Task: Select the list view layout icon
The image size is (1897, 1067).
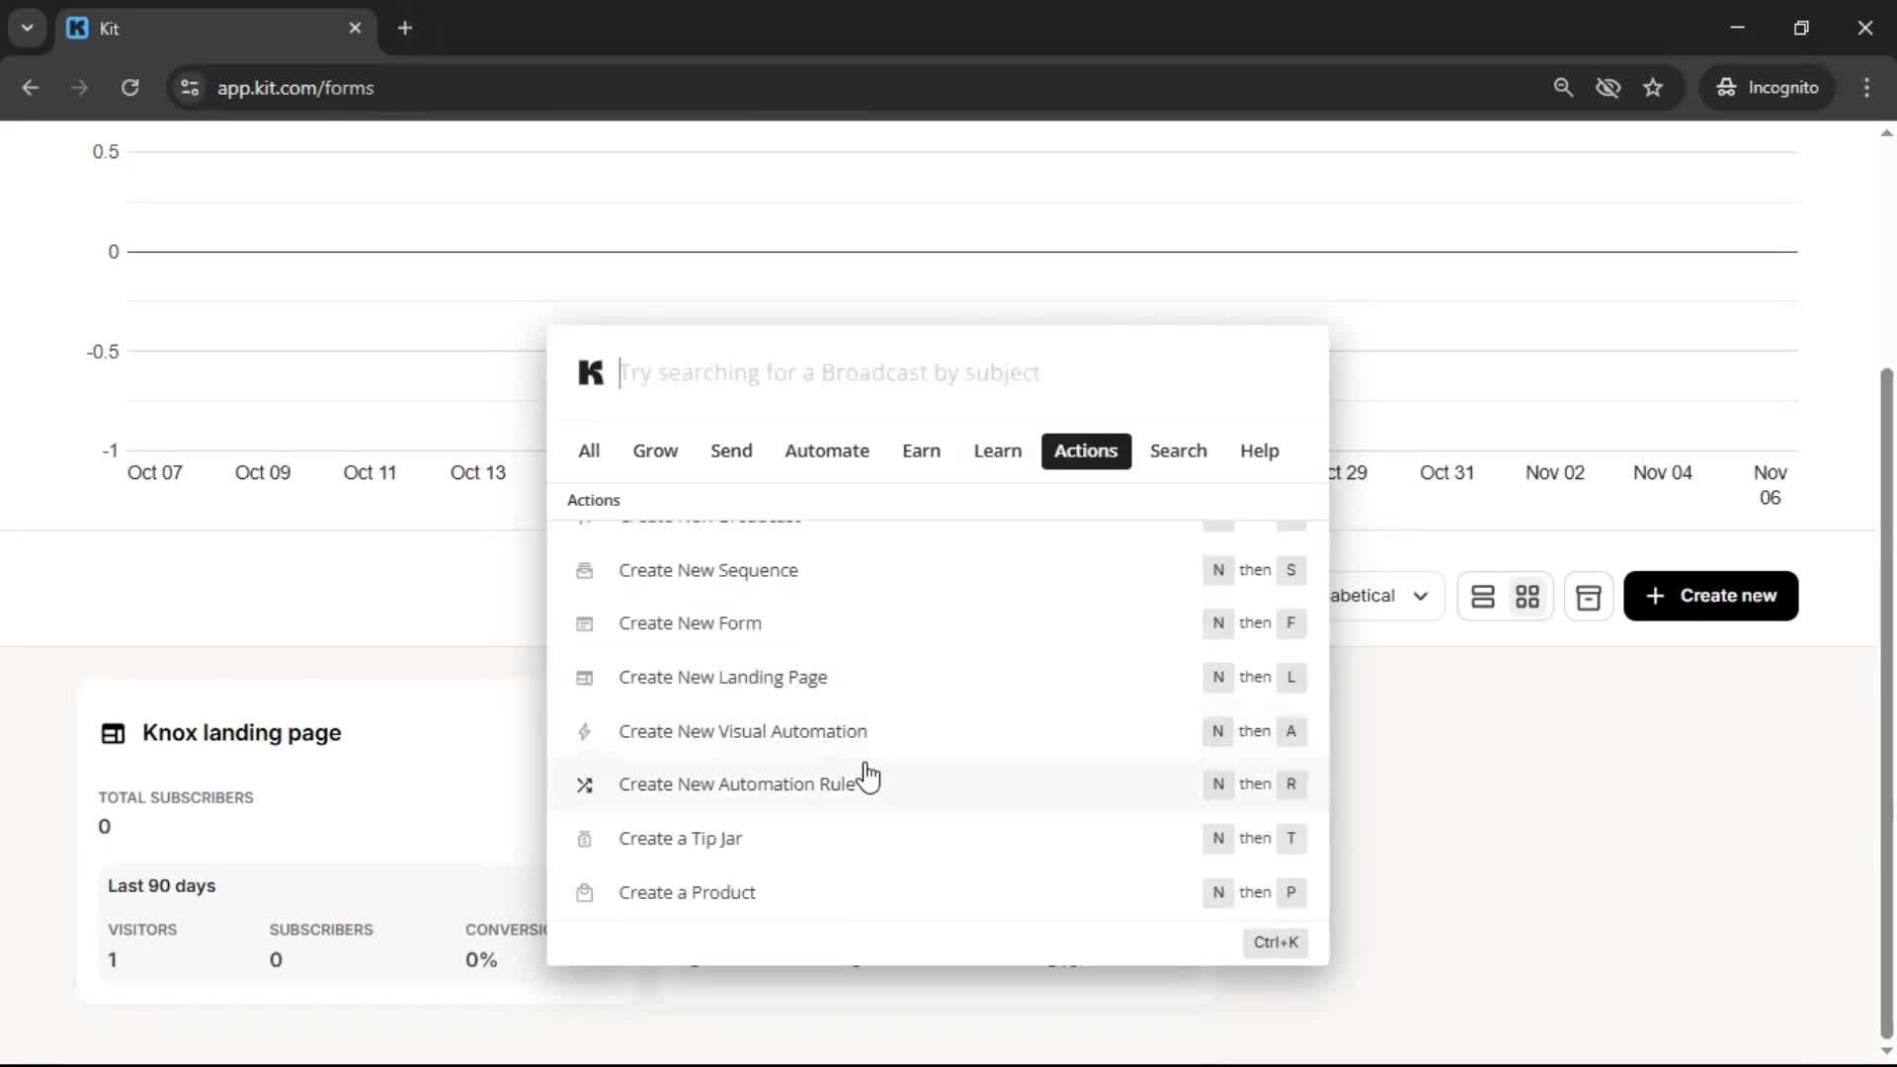Action: point(1483,596)
